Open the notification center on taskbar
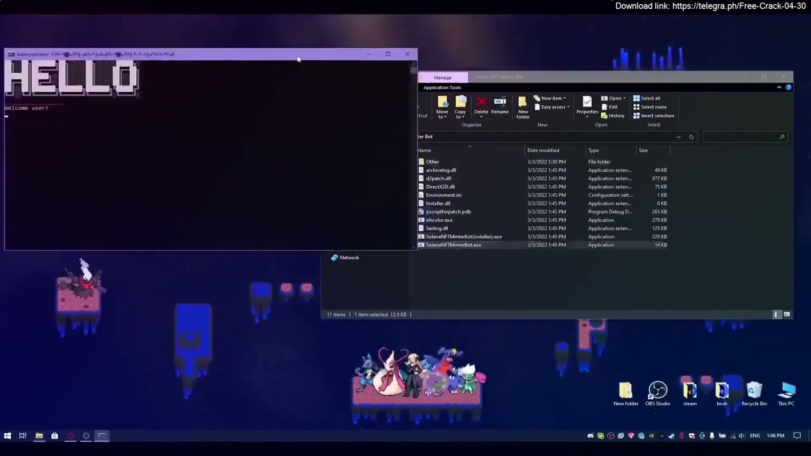Viewport: 811px width, 456px height. [797, 436]
